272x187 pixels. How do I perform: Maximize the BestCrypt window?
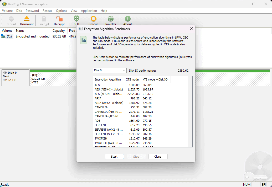(x=254, y=4)
